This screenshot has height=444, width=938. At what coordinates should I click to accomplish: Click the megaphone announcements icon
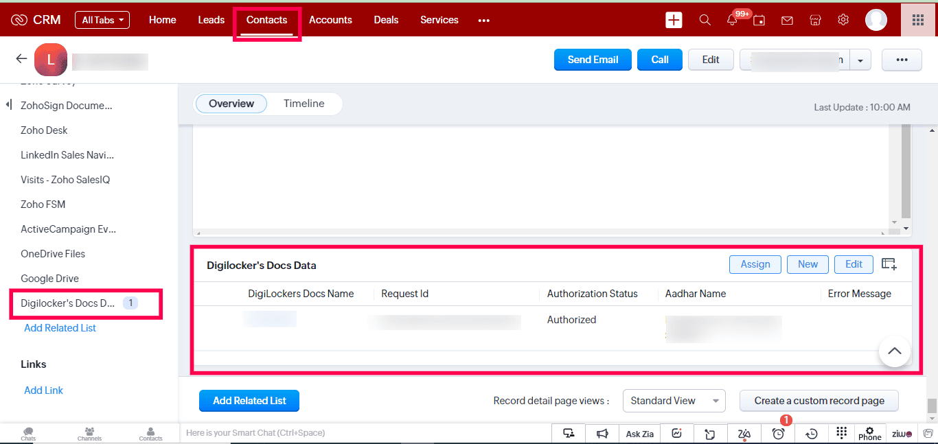pyautogui.click(x=602, y=434)
